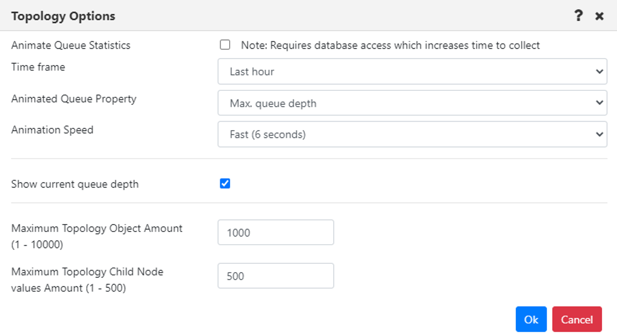Click the Time frame label
The image size is (617, 334).
(38, 67)
